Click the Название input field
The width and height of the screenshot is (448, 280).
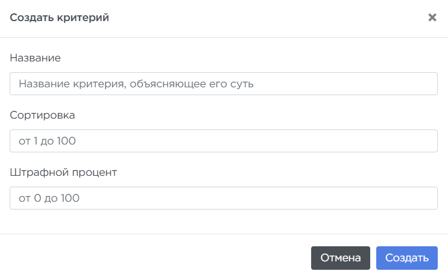click(x=223, y=84)
